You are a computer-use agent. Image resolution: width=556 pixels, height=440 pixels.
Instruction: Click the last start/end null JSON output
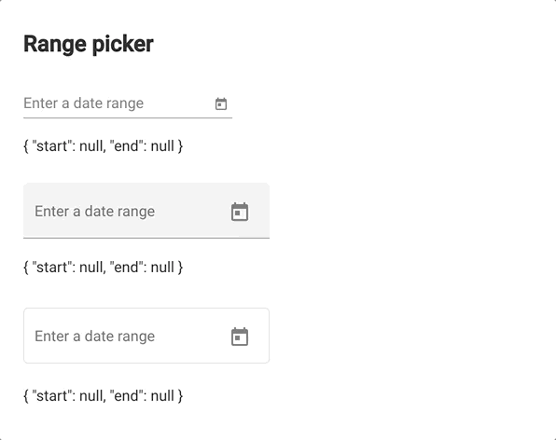click(x=104, y=395)
